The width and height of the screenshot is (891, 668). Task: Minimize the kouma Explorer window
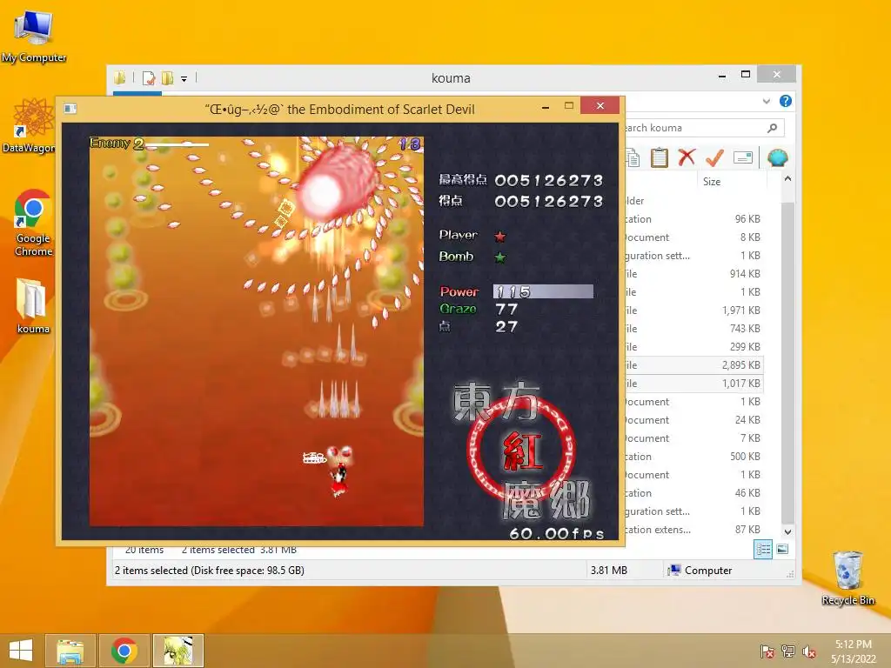[x=722, y=76]
